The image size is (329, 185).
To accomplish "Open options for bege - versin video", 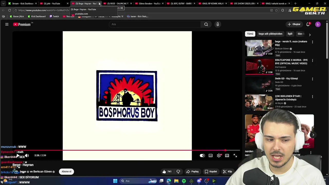I will point(313,42).
